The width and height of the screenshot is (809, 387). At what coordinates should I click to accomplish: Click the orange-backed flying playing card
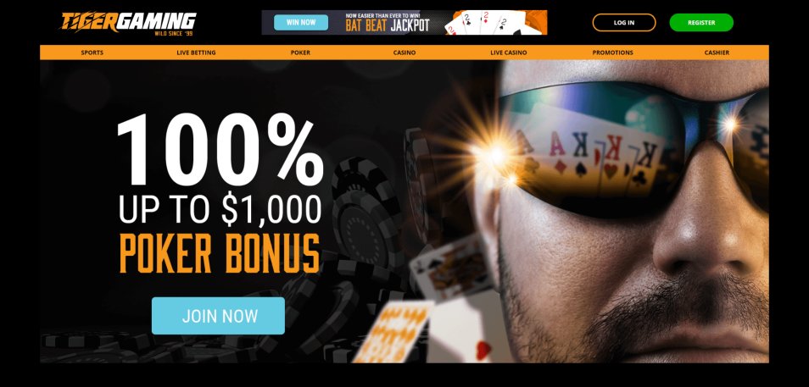[392, 330]
